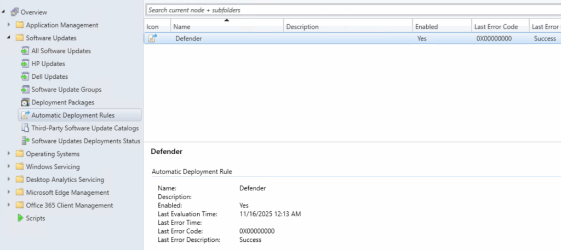Click the Software Update Groups icon
Image resolution: width=561 pixels, height=250 pixels.
tap(25, 90)
